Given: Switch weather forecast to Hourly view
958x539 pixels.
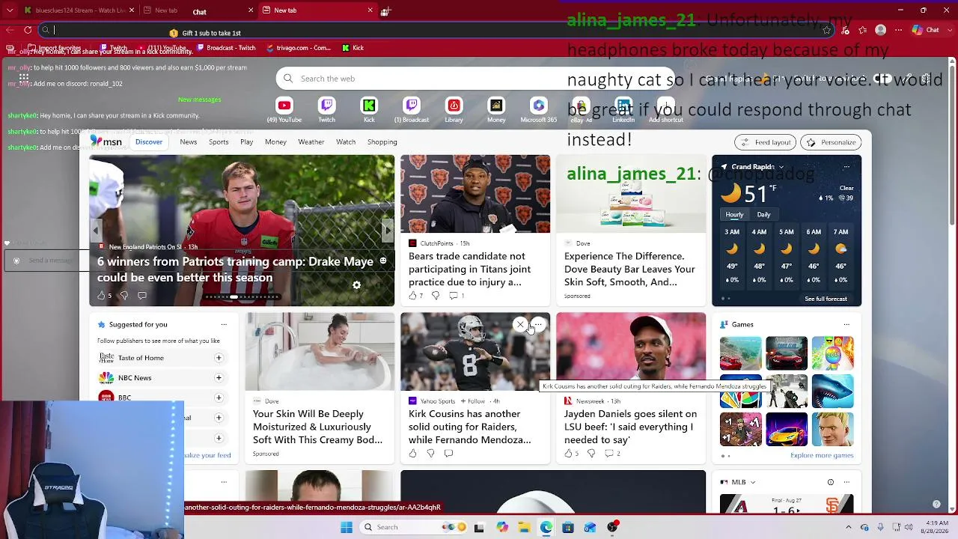Looking at the screenshot, I should tap(734, 215).
